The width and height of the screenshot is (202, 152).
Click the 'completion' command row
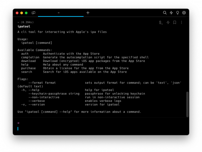(x=85, y=57)
